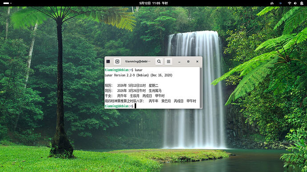Click the terminal window title tianming@debi…
The height and width of the screenshot is (172, 307).
click(138, 61)
